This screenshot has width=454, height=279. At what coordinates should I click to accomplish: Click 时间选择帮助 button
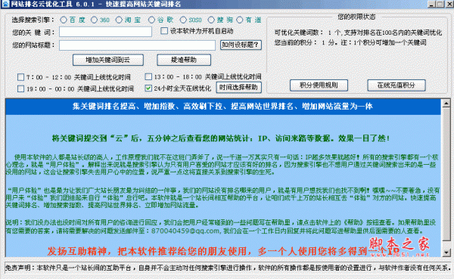239,88
